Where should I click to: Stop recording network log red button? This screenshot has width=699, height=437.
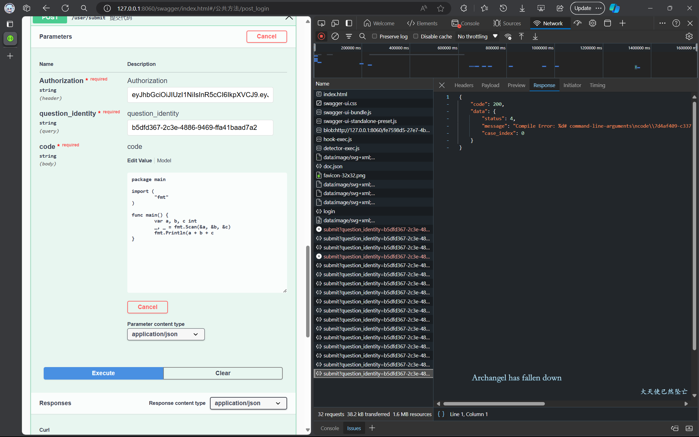tap(321, 37)
